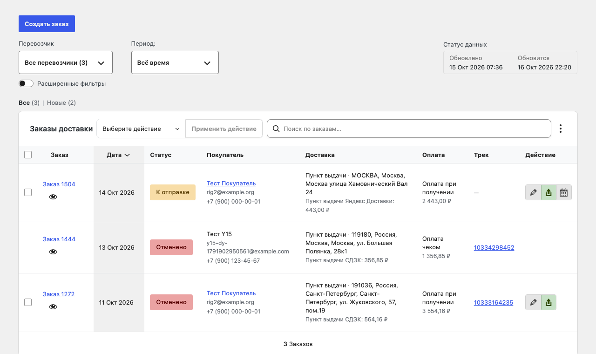Switch to the Новые (2) tab
596x354 pixels.
click(x=61, y=102)
